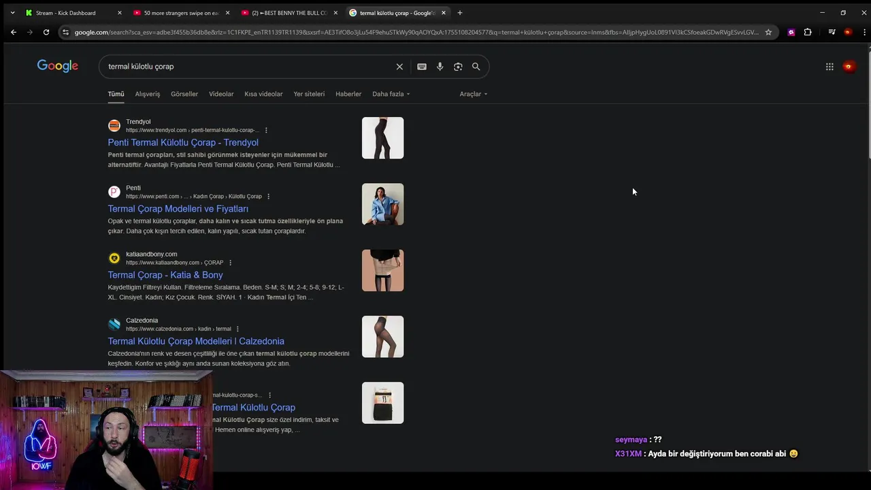Open more options for katiaandbony.com result
871x490 pixels.
tap(230, 263)
